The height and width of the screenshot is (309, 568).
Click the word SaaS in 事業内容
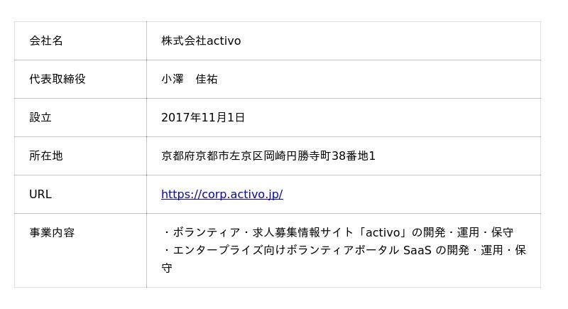point(417,250)
